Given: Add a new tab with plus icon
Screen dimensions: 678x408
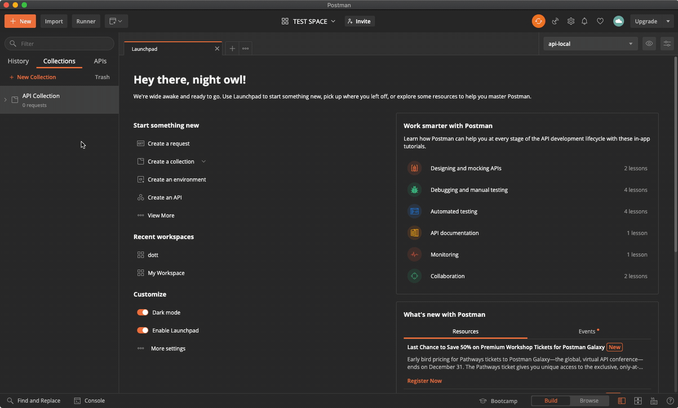Looking at the screenshot, I should point(232,49).
